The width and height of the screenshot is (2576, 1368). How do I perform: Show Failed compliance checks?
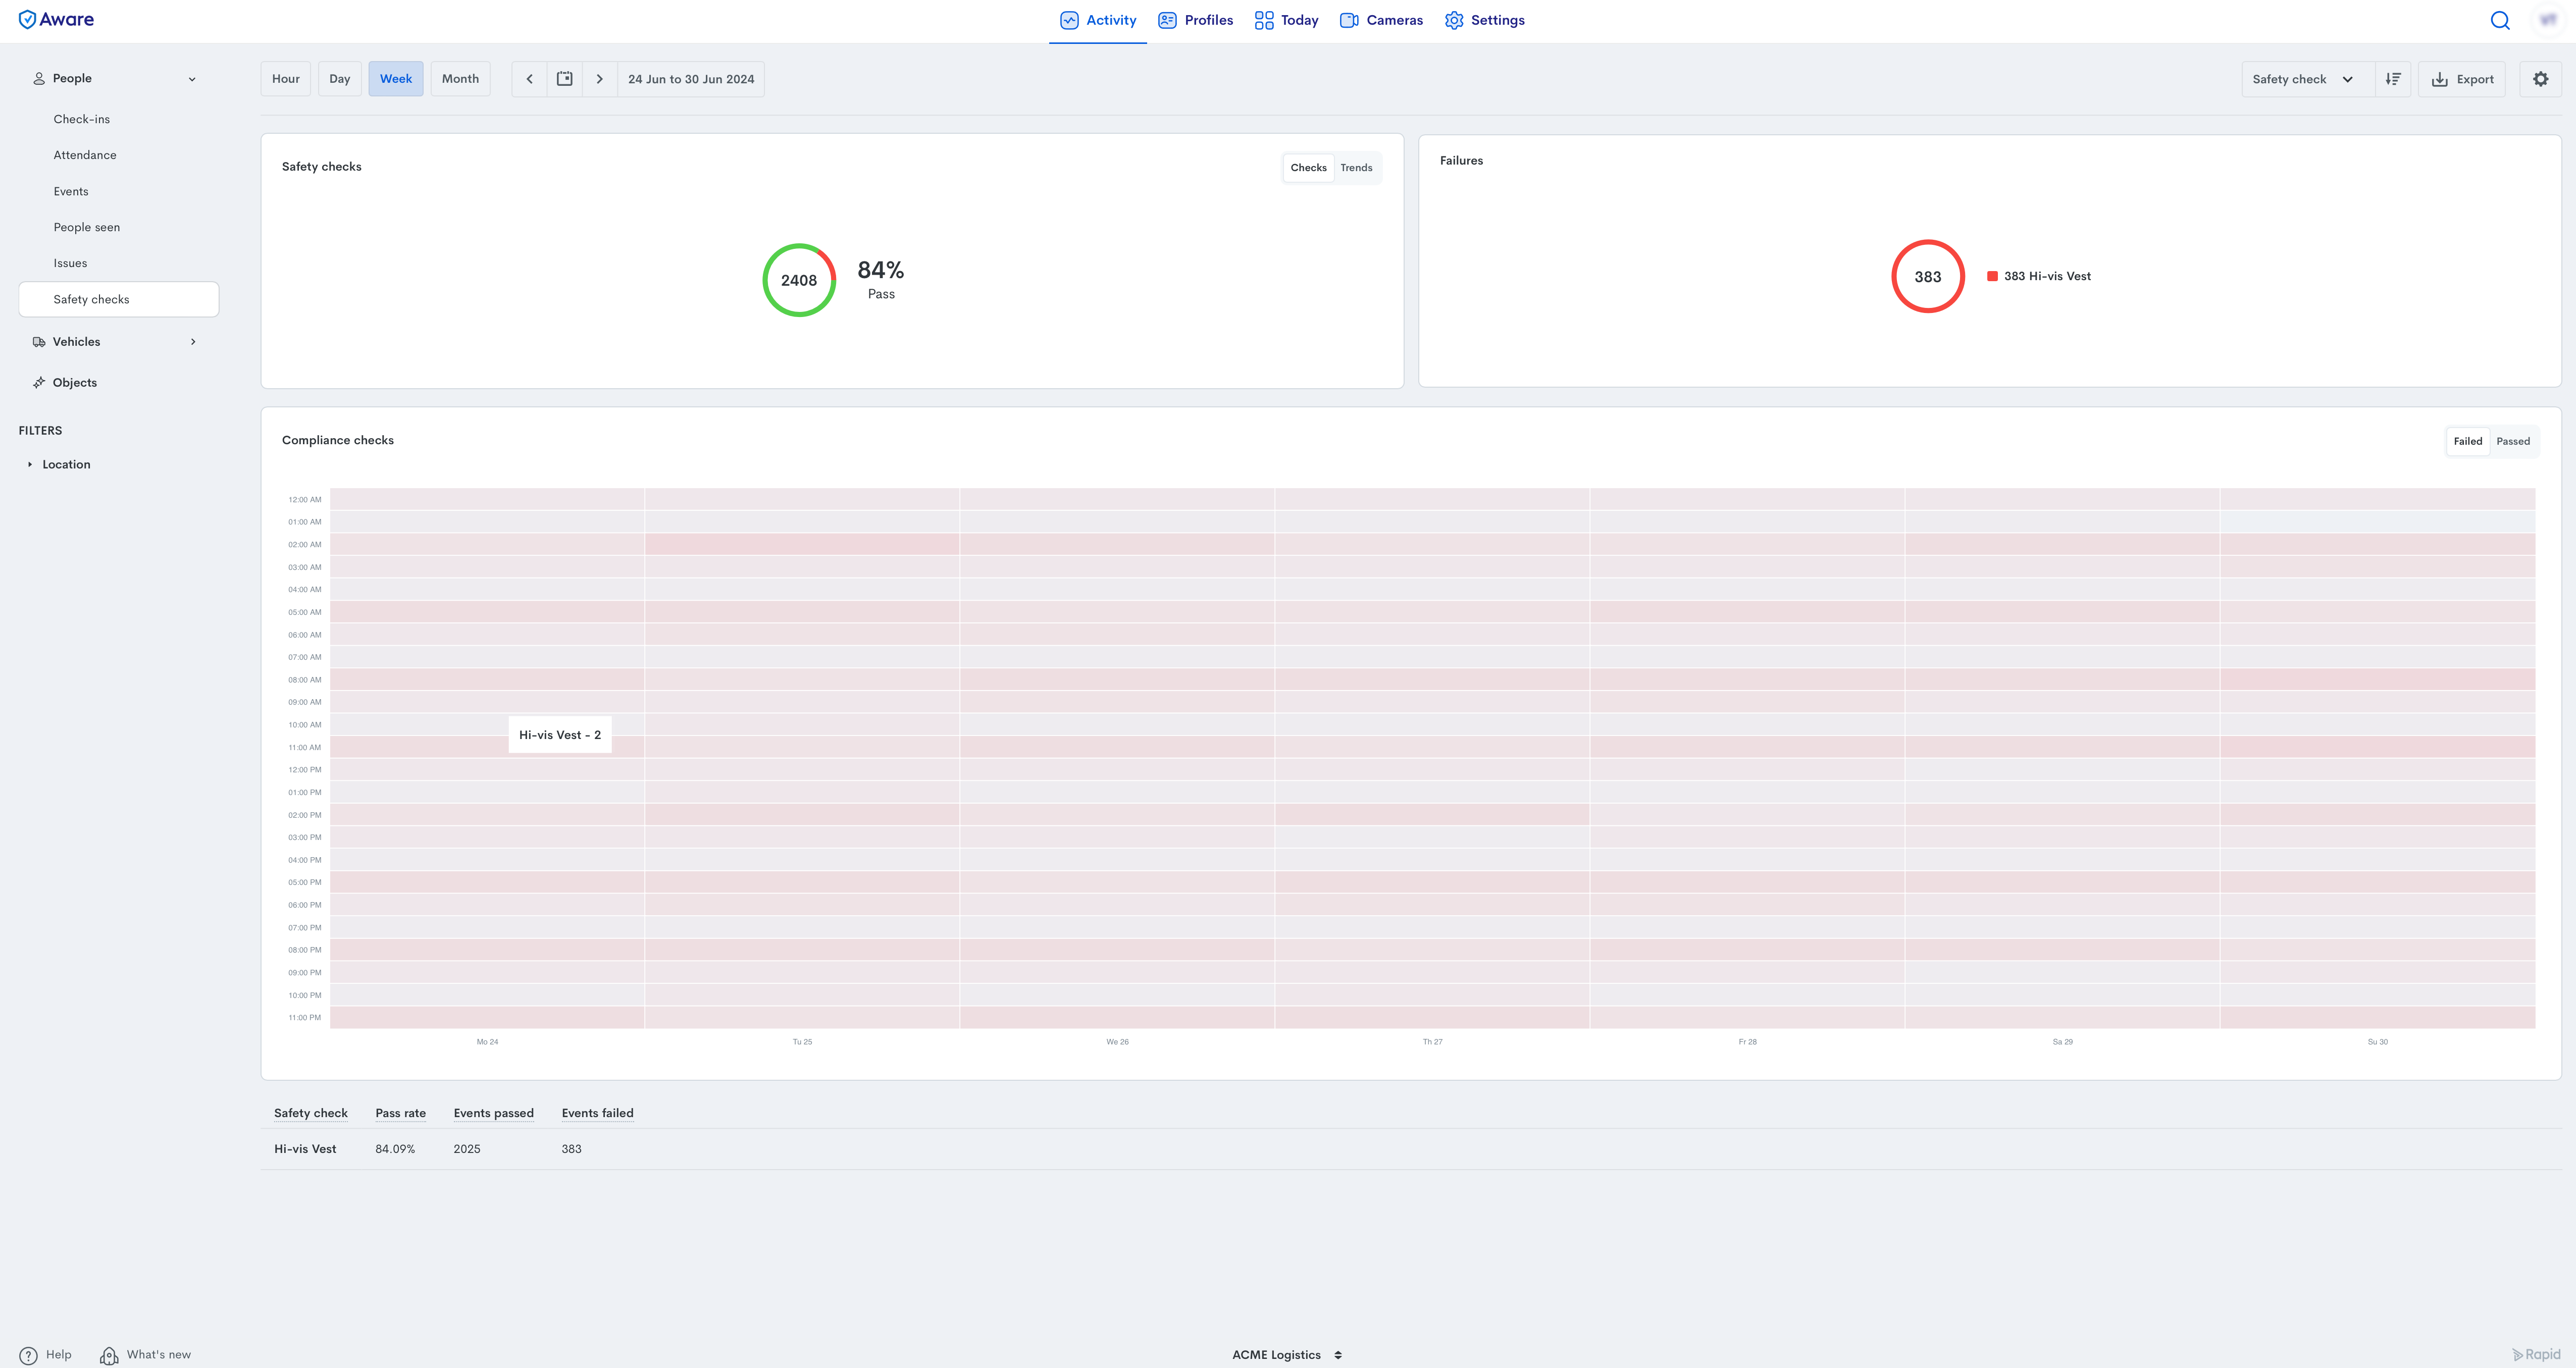[x=2468, y=441]
